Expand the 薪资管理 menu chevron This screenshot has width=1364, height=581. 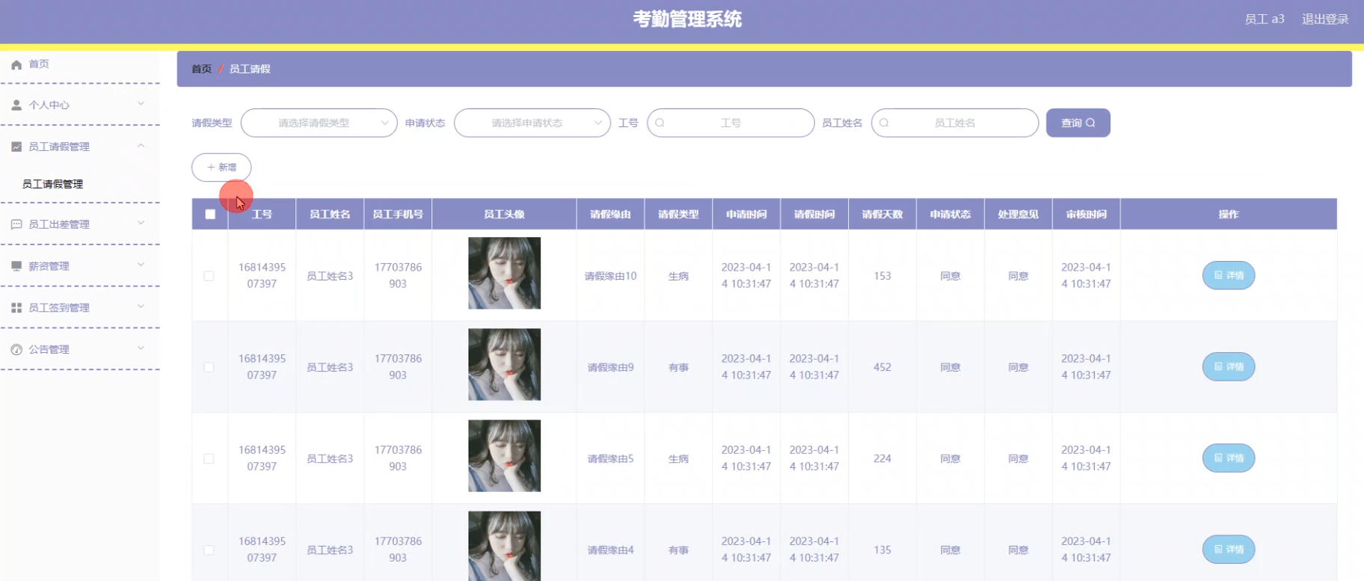[141, 265]
